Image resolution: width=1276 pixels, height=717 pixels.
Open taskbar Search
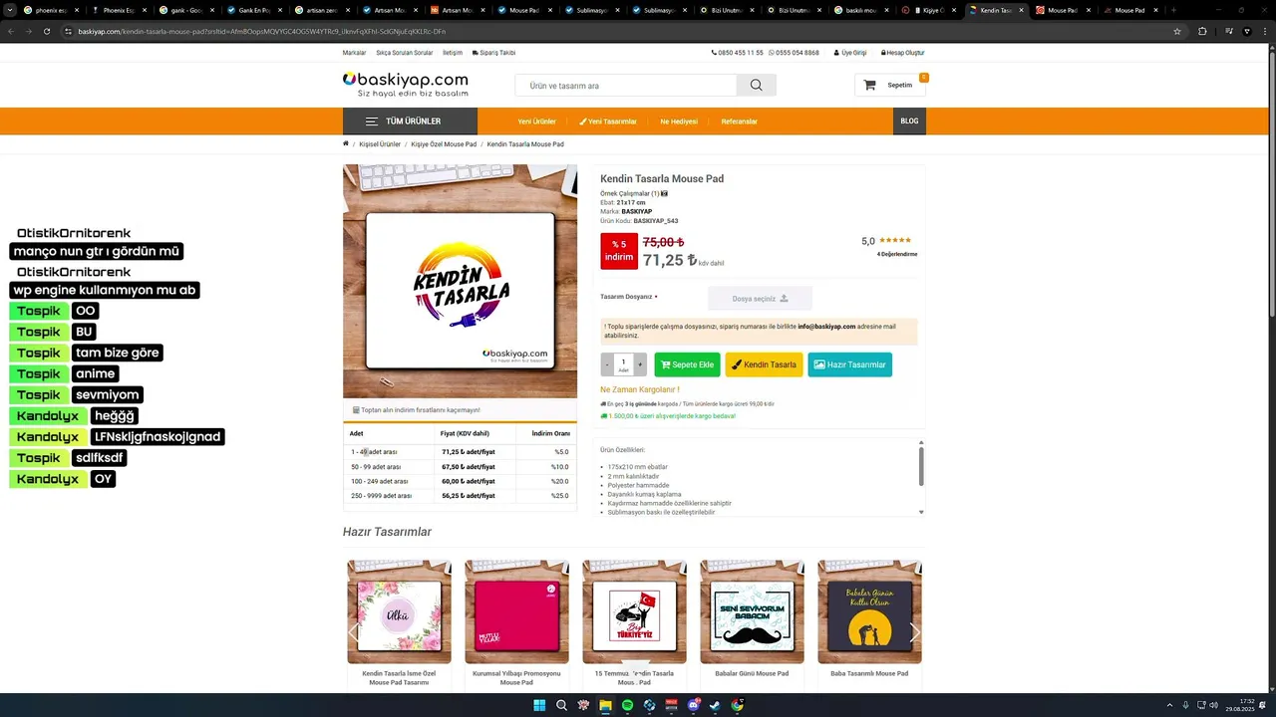(x=561, y=705)
